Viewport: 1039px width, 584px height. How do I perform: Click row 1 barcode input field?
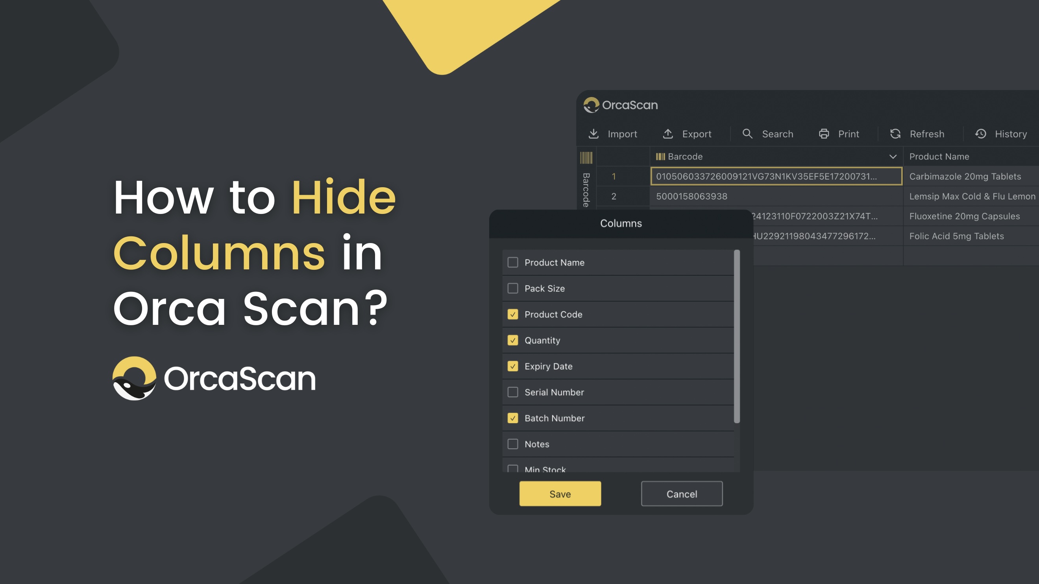[776, 176]
